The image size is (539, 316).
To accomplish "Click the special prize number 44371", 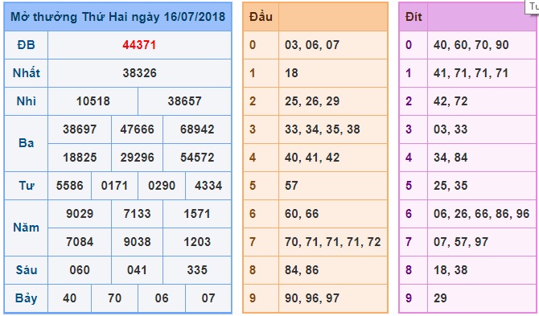I will click(x=139, y=45).
